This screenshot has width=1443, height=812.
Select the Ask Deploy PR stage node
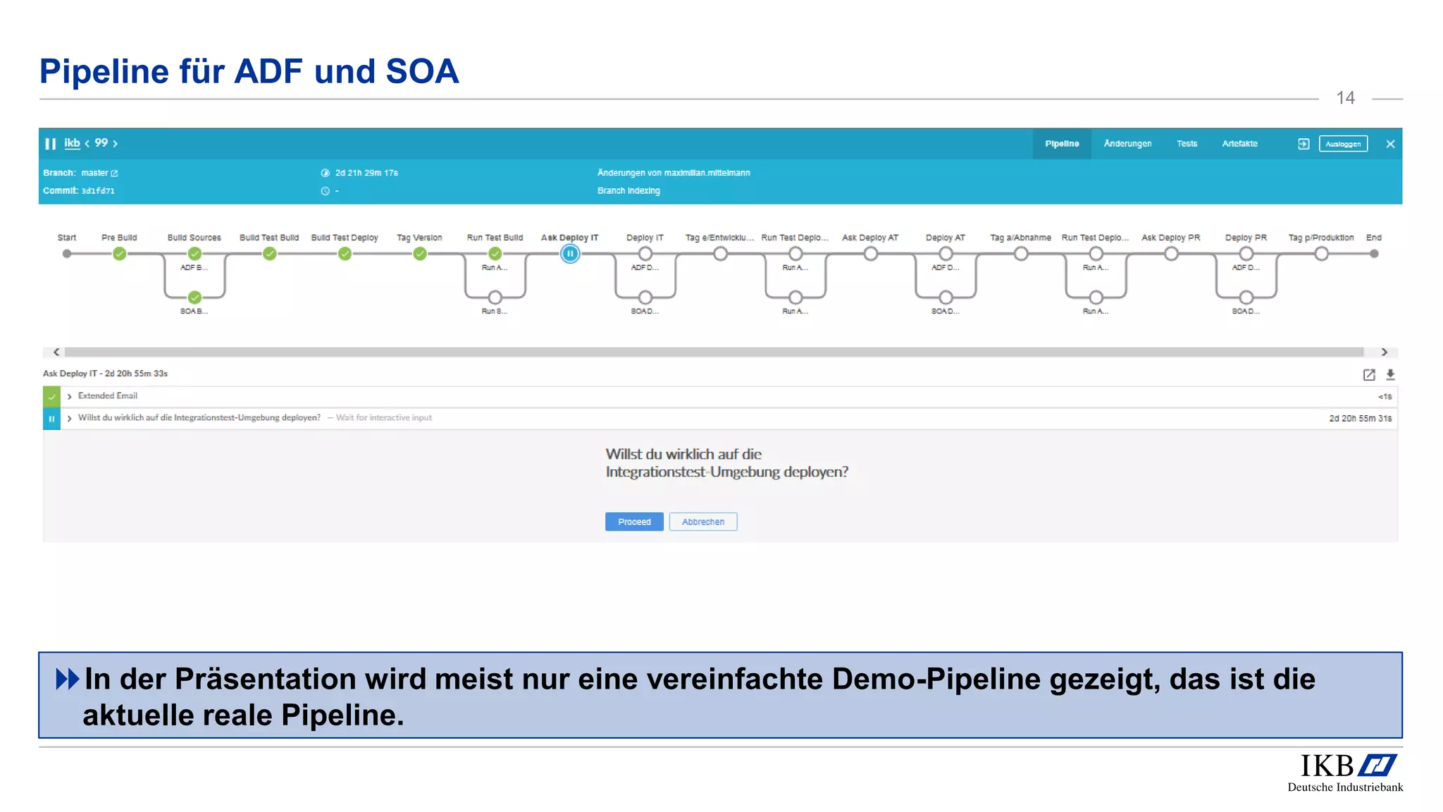[1171, 254]
